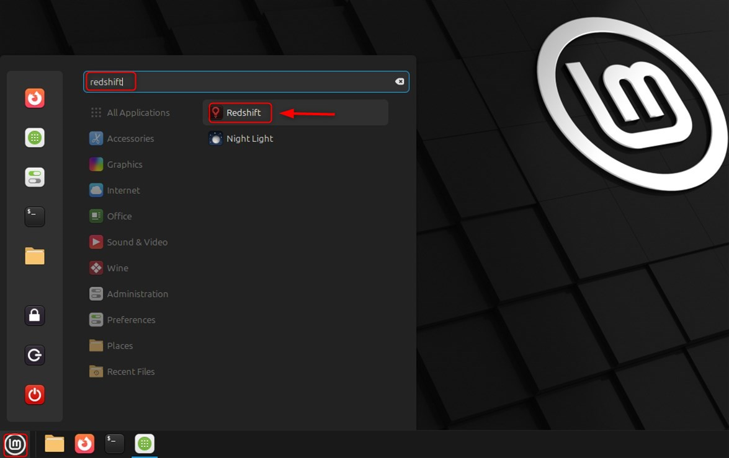Open Terminal from the bottom taskbar

115,444
